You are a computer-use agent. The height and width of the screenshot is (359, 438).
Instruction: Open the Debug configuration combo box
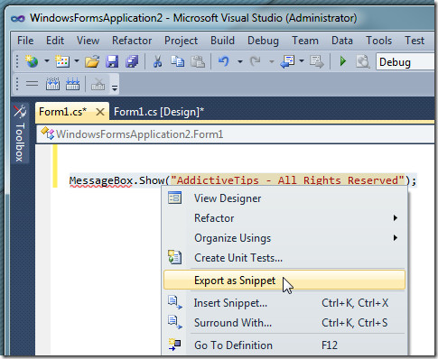click(x=405, y=62)
